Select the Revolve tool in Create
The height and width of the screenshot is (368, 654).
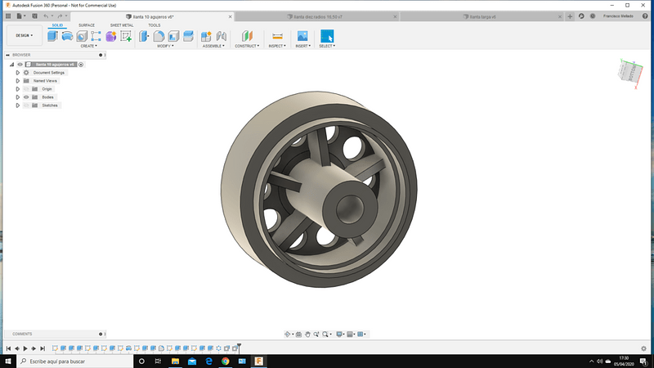coord(67,36)
